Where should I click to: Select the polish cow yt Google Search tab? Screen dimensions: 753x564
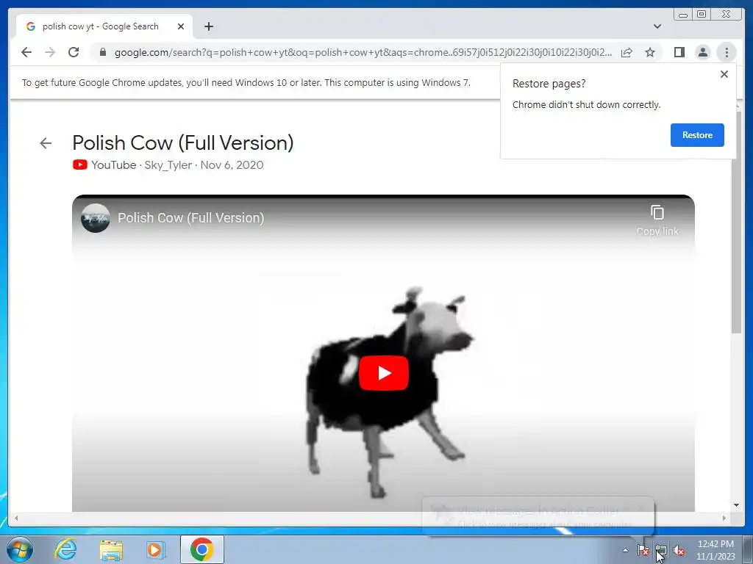(x=104, y=26)
